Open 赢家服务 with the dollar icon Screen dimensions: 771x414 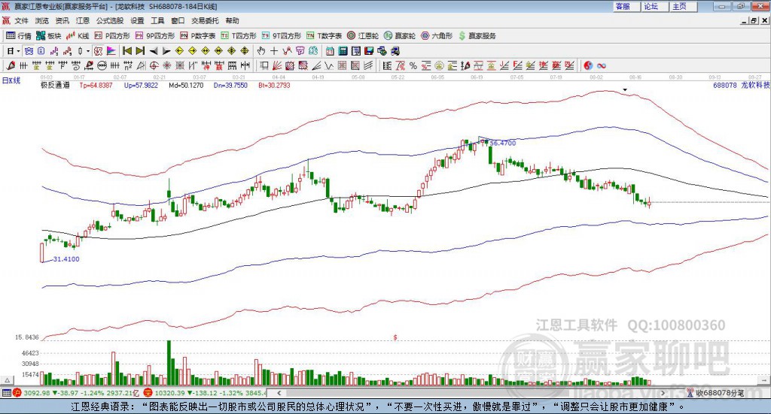(x=477, y=36)
